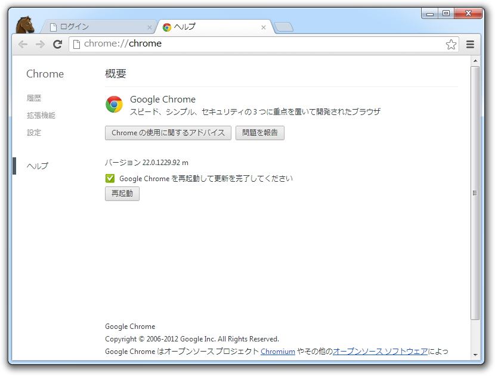
Task: Open 設定 in the sidebar
Action: click(x=34, y=132)
